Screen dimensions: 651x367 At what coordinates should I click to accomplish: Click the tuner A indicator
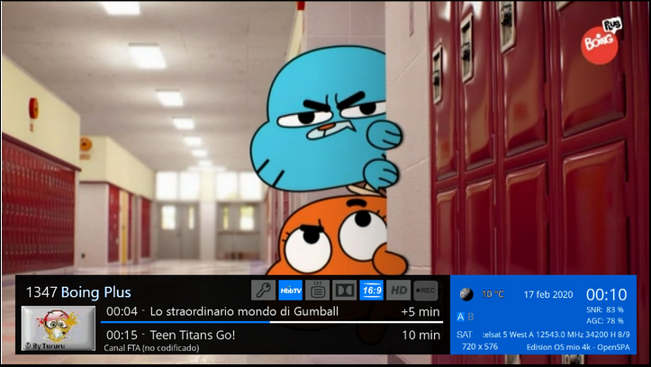(x=460, y=317)
